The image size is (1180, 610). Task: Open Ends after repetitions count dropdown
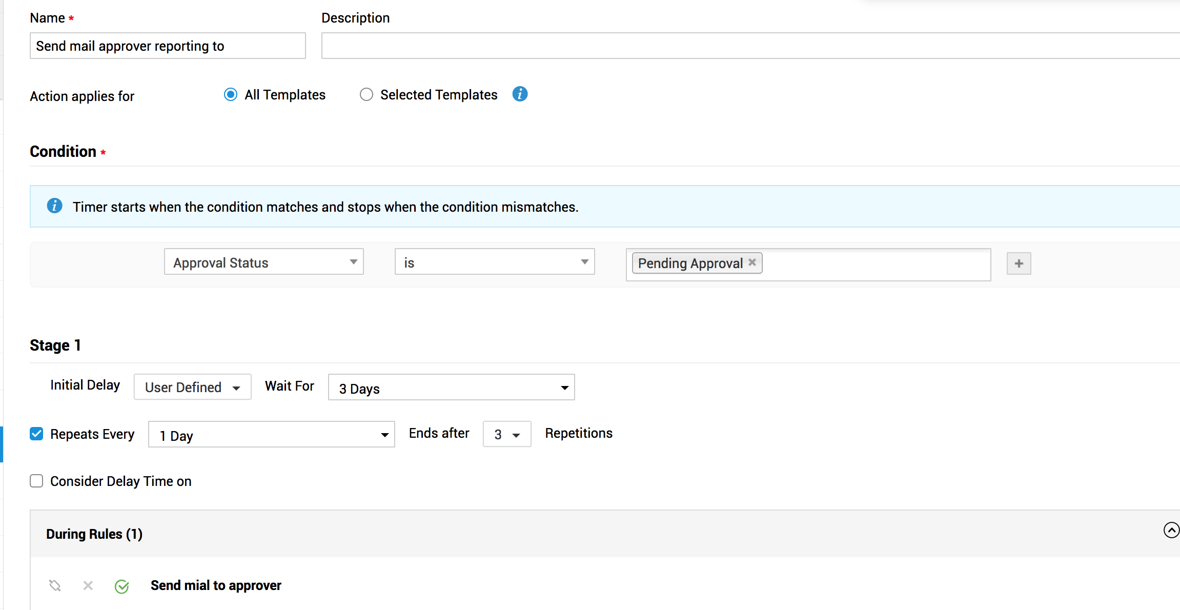[506, 435]
